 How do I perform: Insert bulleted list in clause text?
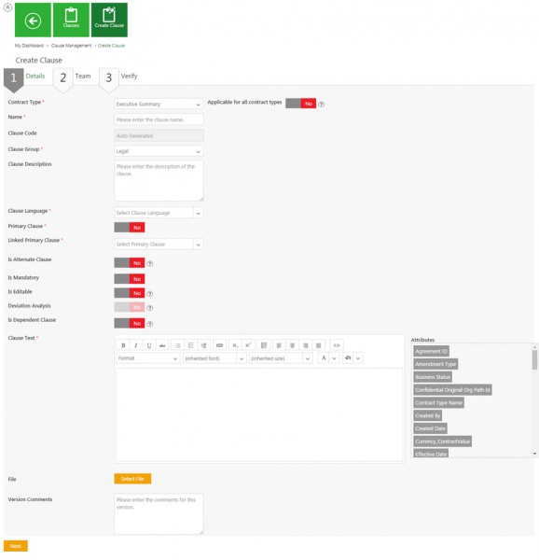(177, 345)
